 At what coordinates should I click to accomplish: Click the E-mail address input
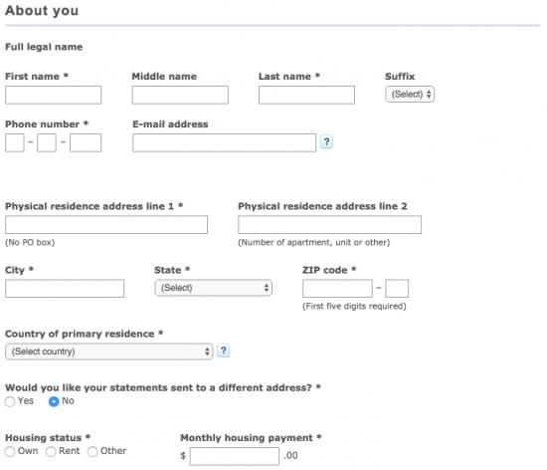225,142
